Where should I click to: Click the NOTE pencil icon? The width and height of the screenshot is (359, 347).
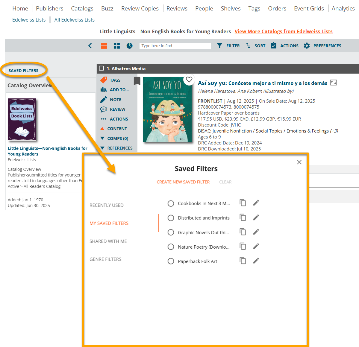[104, 100]
